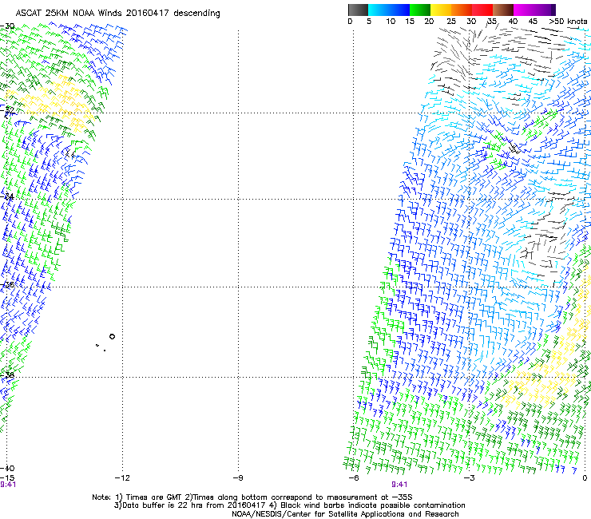Pick the blue 10-15 knots color segment

[399, 10]
